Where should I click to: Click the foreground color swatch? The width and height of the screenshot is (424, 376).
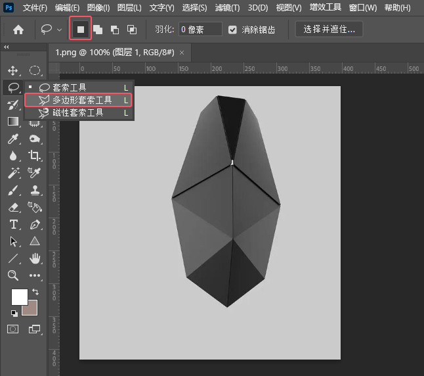(19, 296)
